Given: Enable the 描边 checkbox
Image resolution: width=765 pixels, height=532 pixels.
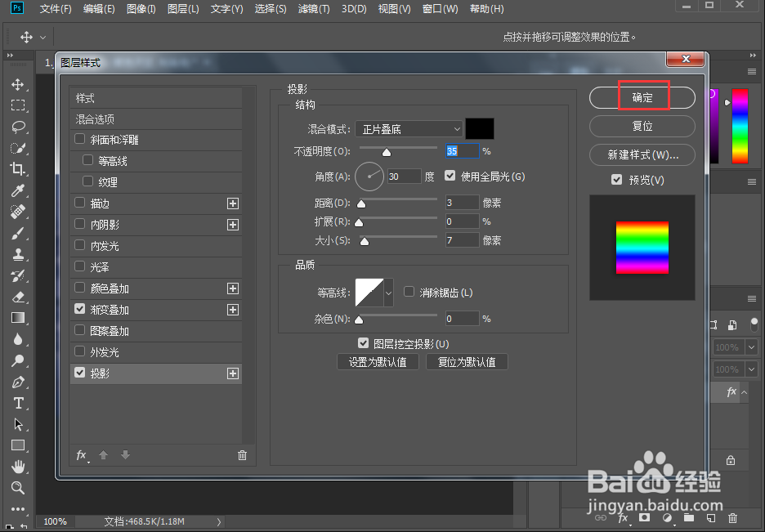Looking at the screenshot, I should tap(80, 203).
